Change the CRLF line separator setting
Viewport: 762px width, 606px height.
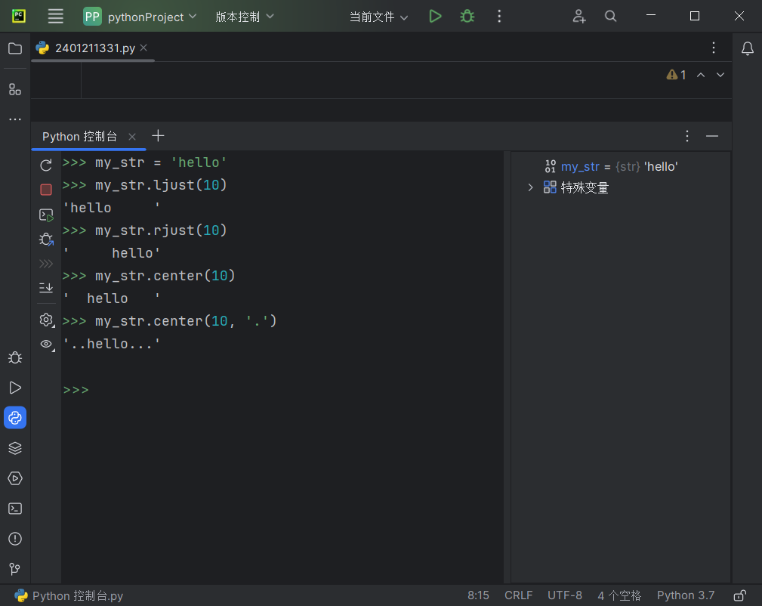[x=519, y=595]
